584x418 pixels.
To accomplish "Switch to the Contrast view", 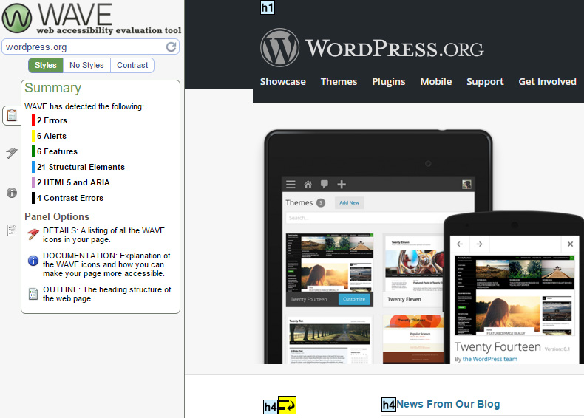I will tap(132, 65).
